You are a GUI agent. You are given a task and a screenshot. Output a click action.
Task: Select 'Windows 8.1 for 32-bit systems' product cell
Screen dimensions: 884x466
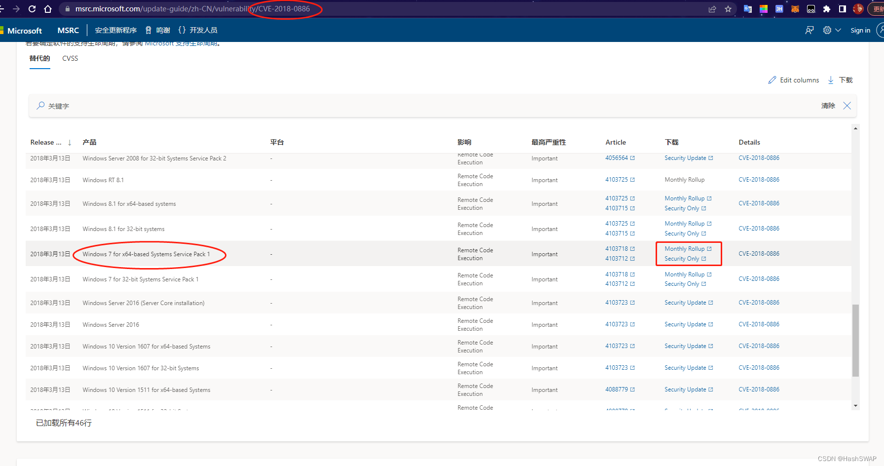click(123, 229)
